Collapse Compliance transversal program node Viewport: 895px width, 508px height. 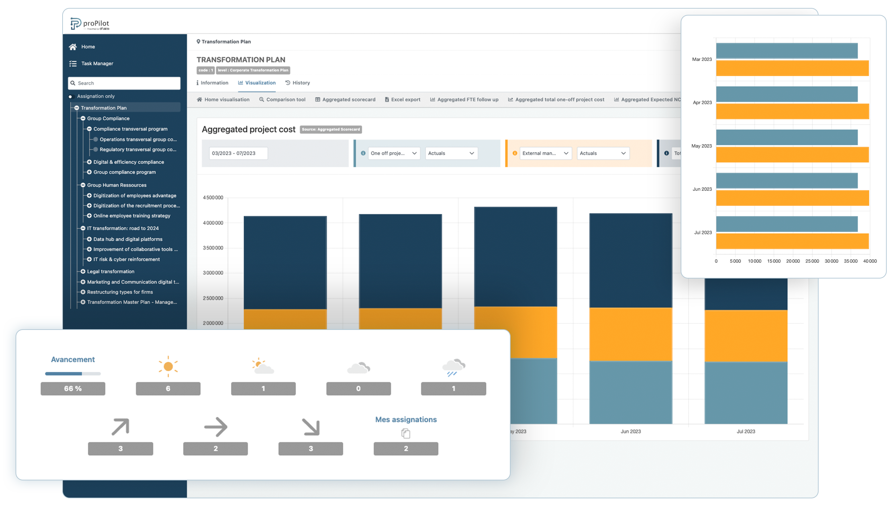(89, 129)
